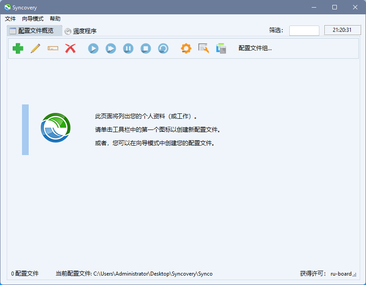
Task: Click the Syncovery logo in the center
Action: coord(56,128)
